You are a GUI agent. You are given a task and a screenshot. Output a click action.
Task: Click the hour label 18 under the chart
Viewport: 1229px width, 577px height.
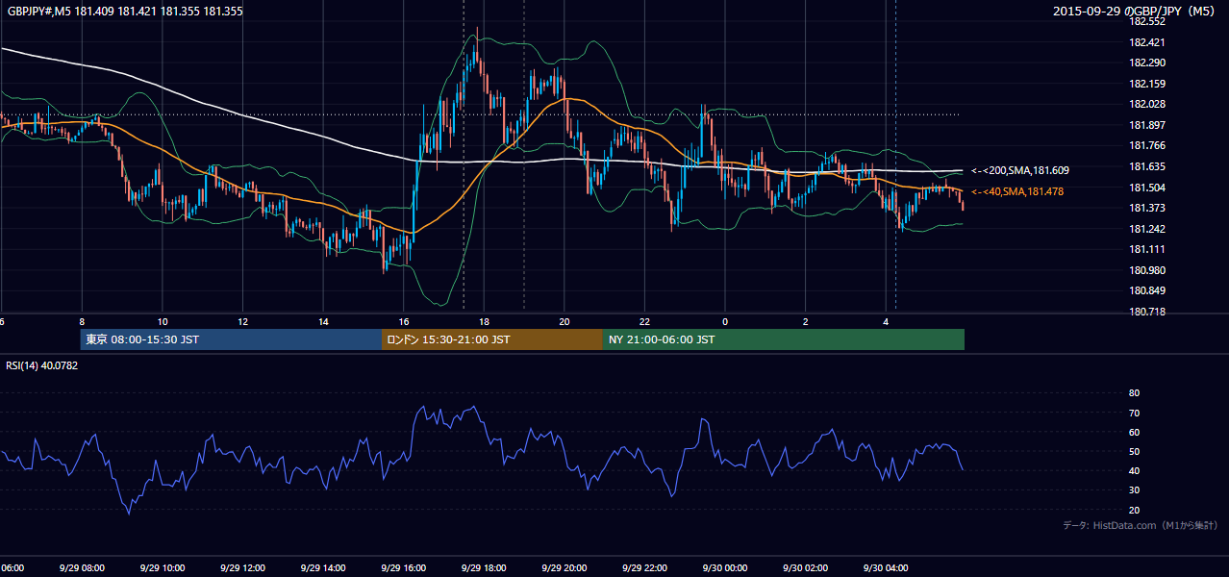(x=485, y=321)
